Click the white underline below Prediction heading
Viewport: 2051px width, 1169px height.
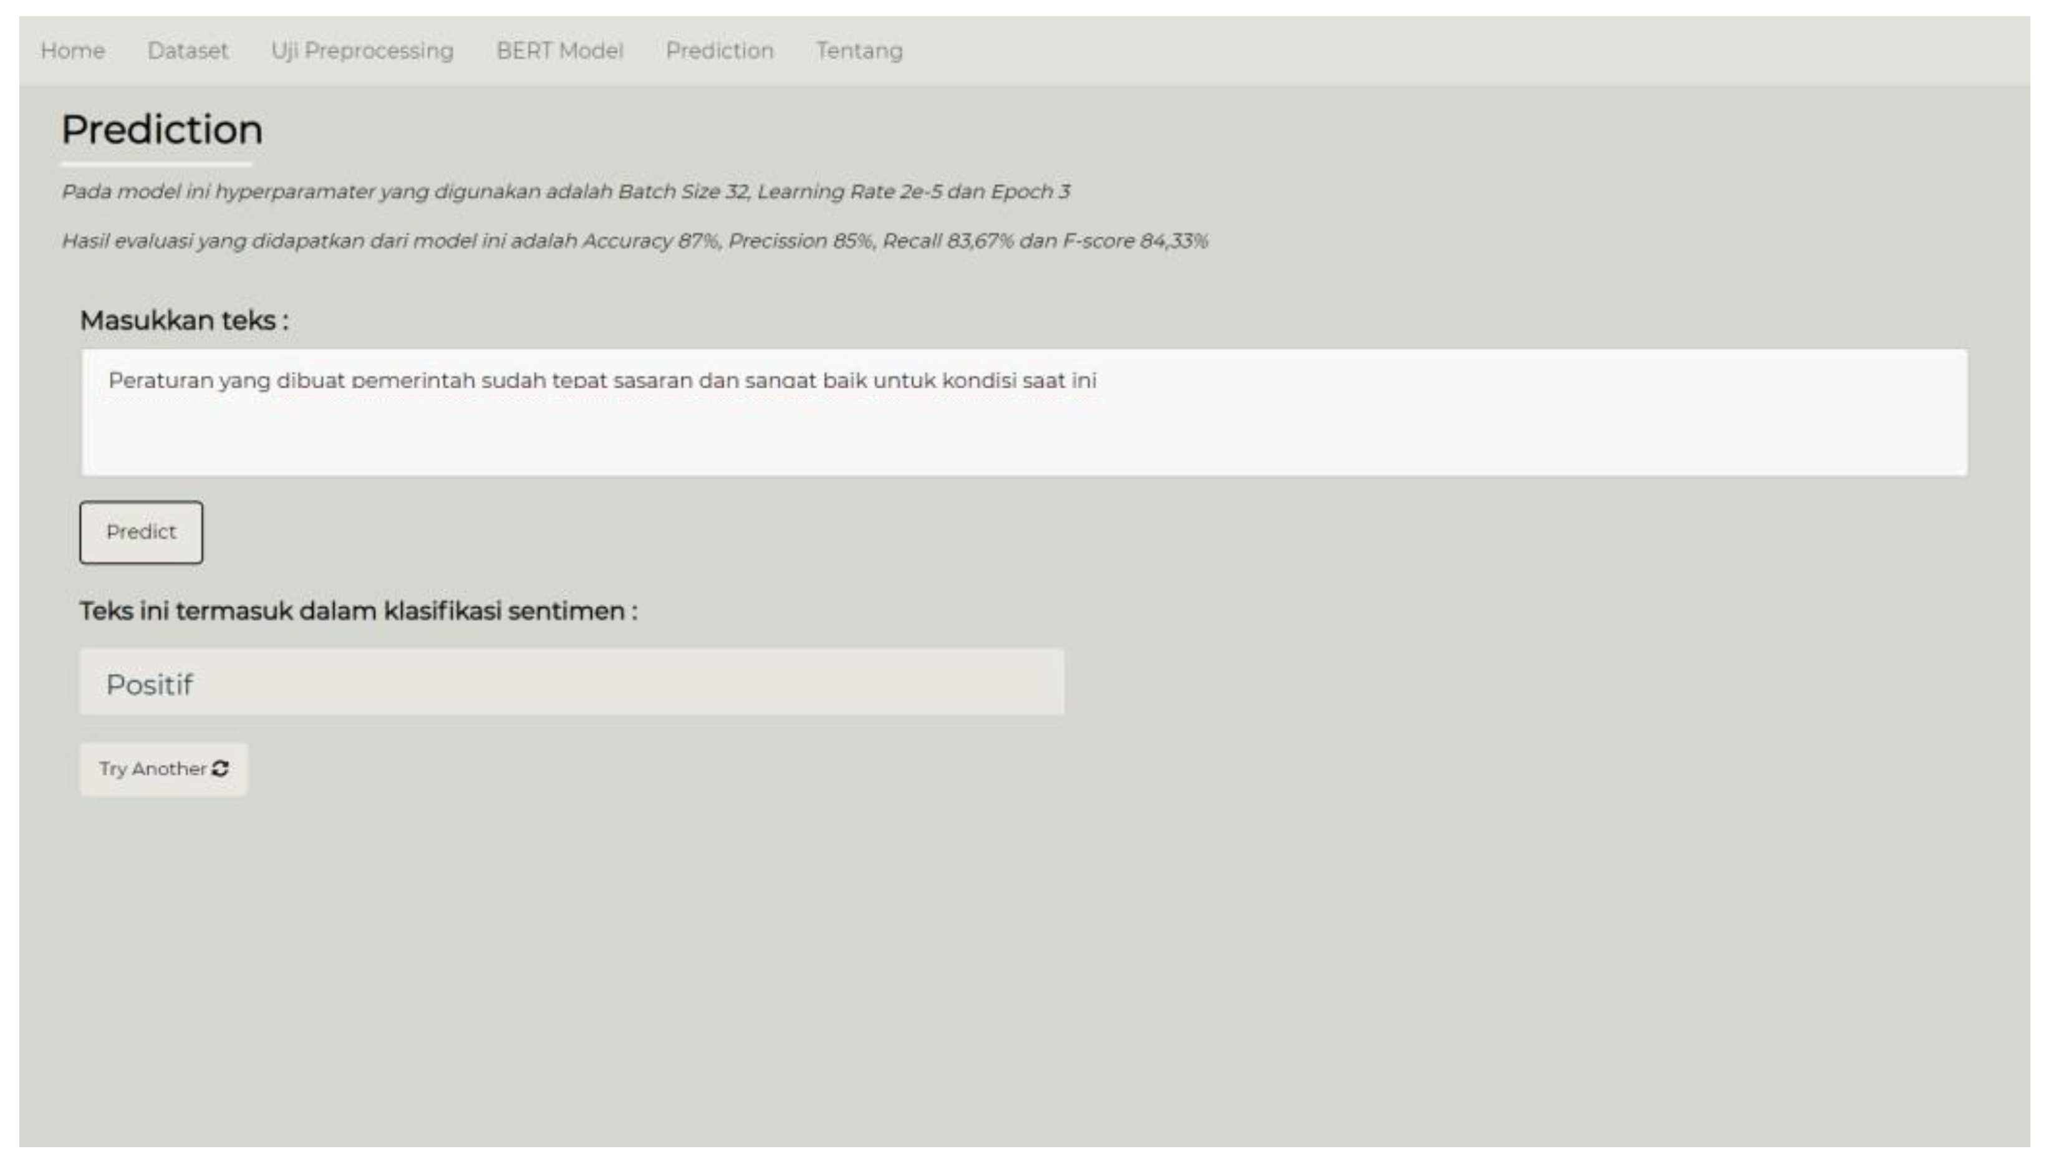156,165
